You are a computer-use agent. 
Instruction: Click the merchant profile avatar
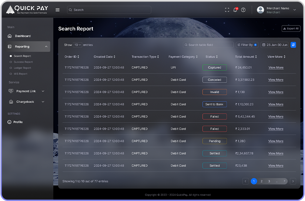(x=261, y=10)
